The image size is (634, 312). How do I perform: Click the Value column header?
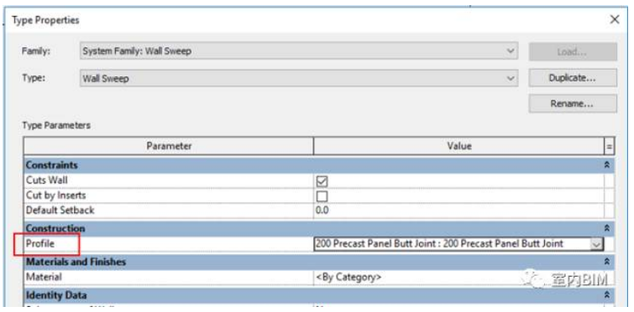(x=458, y=146)
